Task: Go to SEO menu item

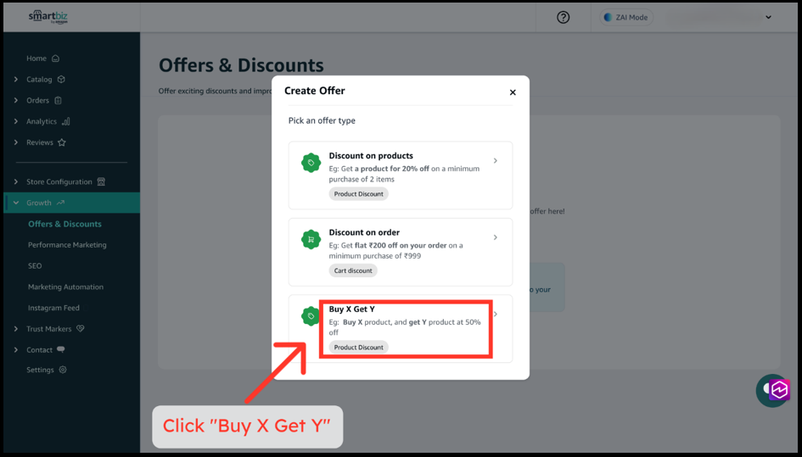Action: (35, 266)
